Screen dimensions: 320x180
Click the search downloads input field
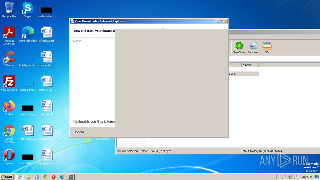tap(194, 28)
